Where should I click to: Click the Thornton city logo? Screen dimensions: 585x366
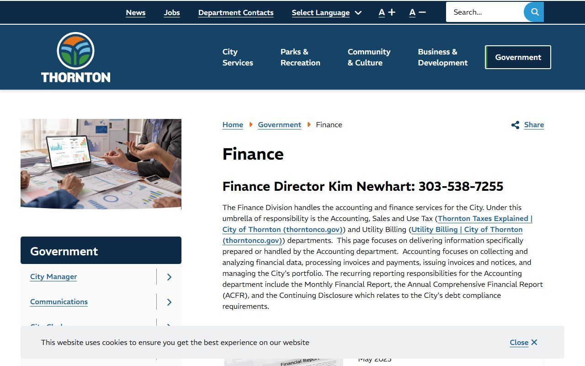[x=76, y=57]
